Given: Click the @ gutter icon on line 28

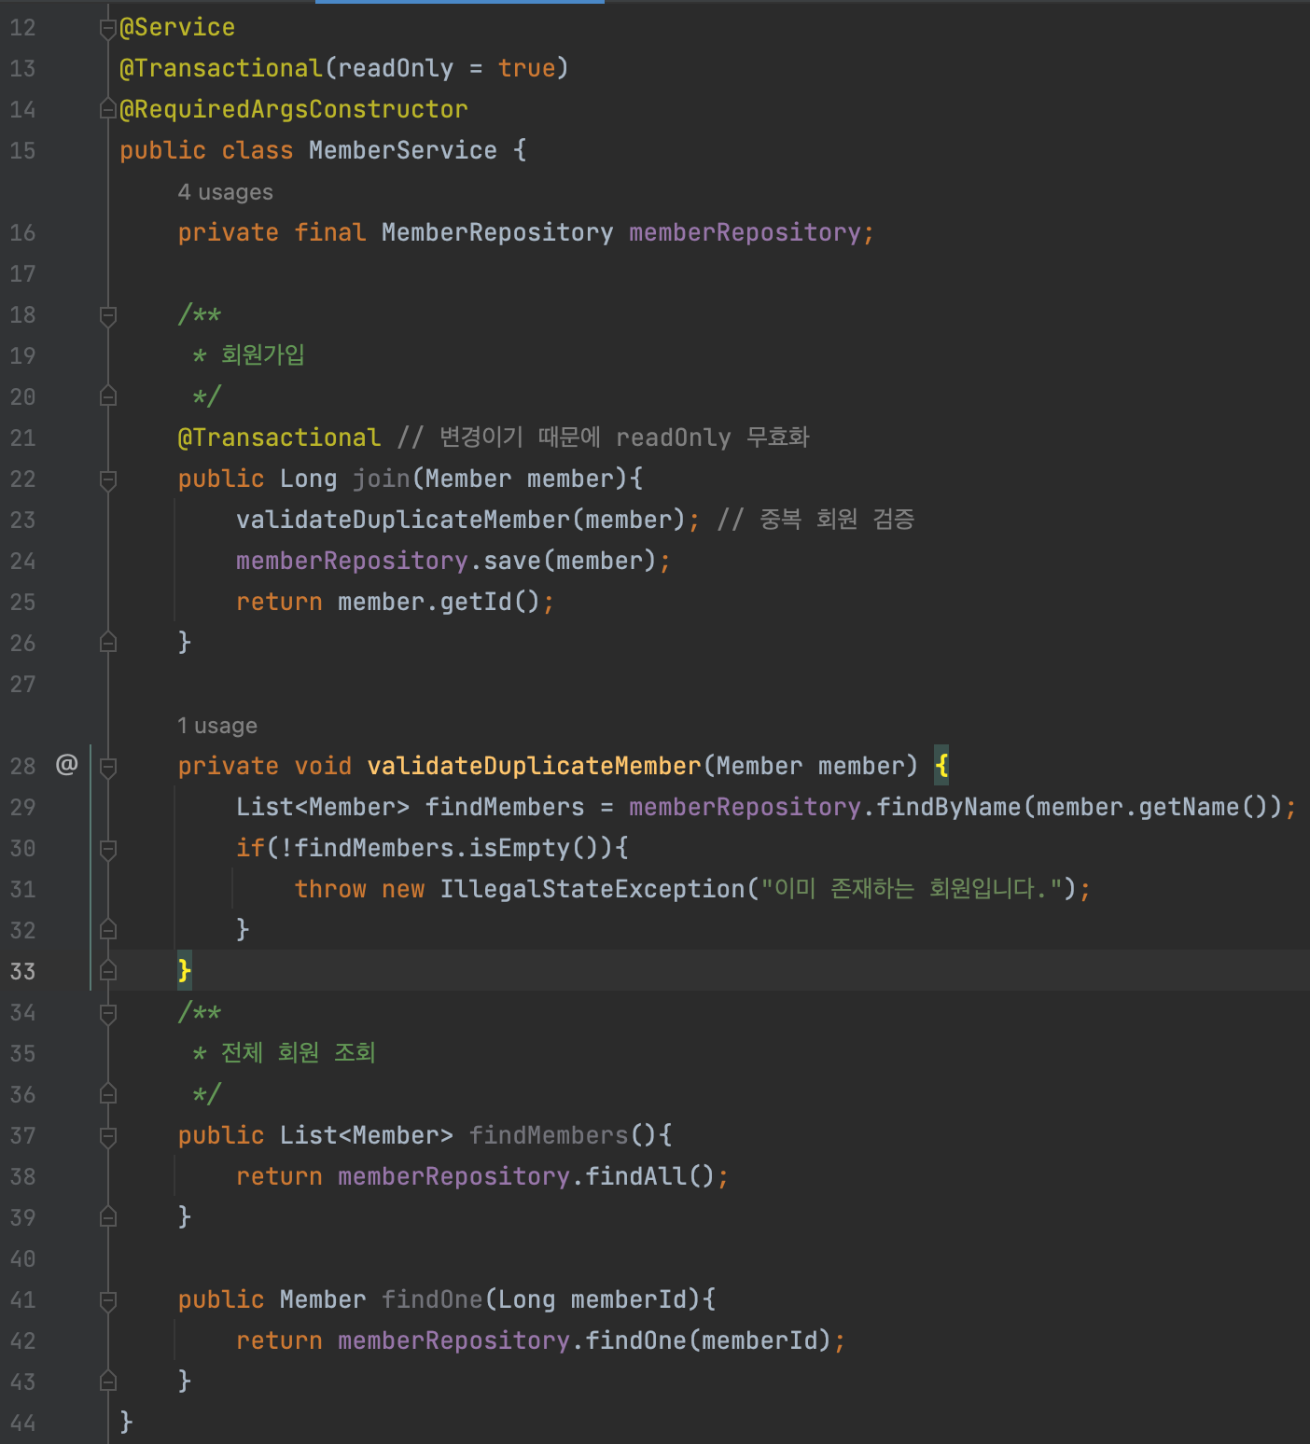Looking at the screenshot, I should pyautogui.click(x=66, y=765).
